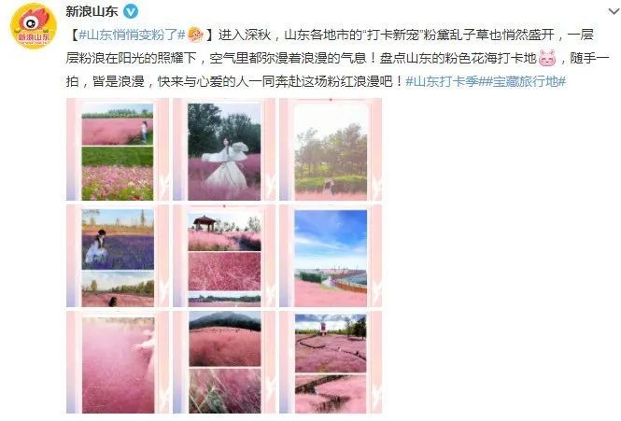
Task: Open the hazy trees top-right photo
Action: [x=331, y=149]
